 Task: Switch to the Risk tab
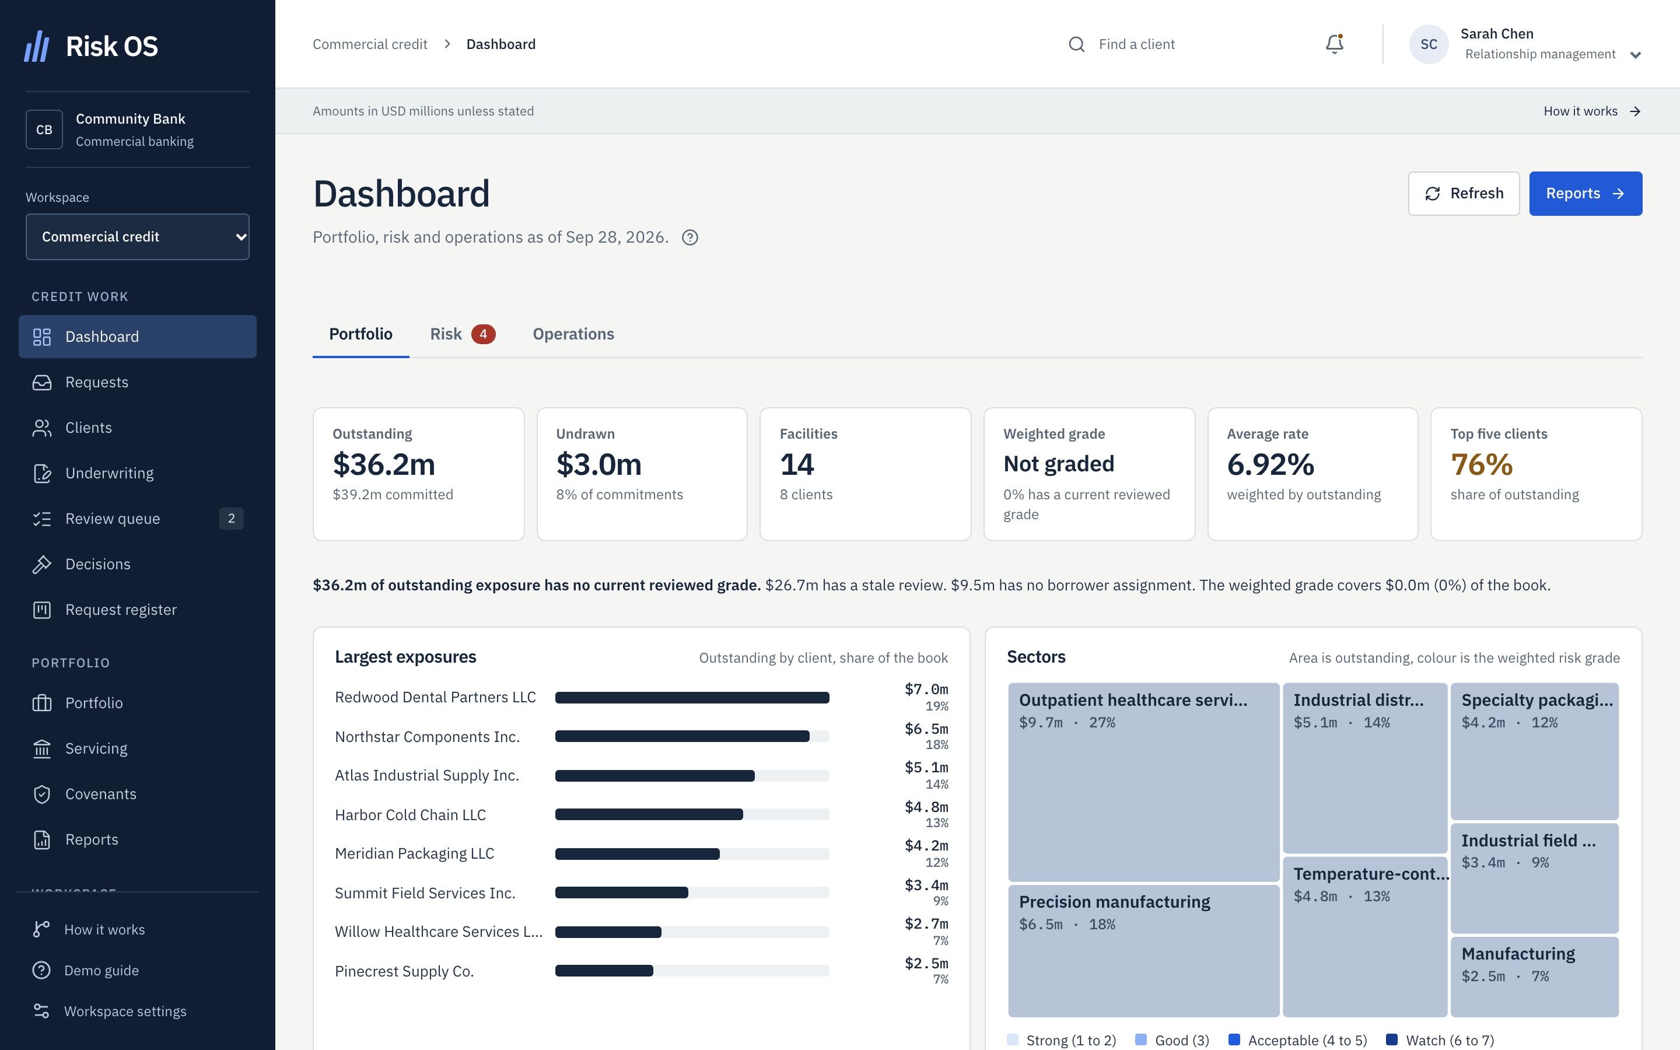click(463, 334)
